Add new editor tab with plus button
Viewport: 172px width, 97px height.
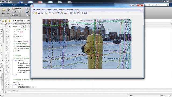pos(23,26)
